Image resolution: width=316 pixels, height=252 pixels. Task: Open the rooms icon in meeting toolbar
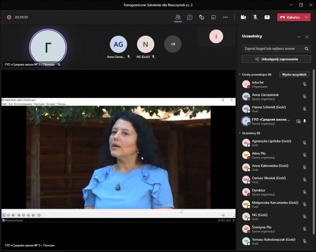pos(214,17)
